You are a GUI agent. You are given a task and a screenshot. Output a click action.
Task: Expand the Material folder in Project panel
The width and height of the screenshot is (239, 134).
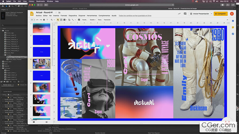coord(1,66)
